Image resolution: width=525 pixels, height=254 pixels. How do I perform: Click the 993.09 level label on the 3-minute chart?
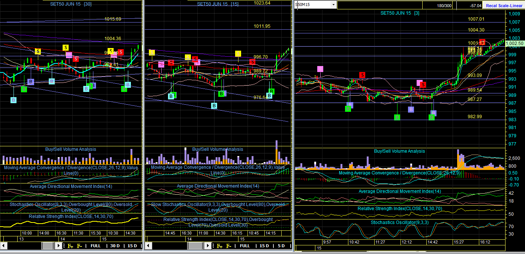[475, 75]
